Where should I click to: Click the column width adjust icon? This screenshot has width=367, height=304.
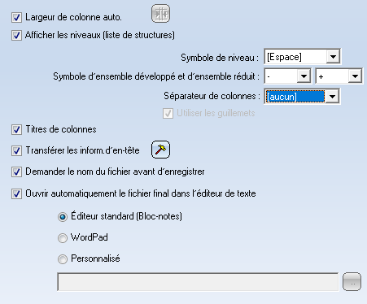click(160, 14)
